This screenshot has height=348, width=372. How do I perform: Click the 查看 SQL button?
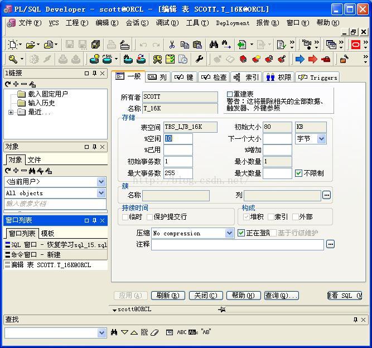coord(345,296)
